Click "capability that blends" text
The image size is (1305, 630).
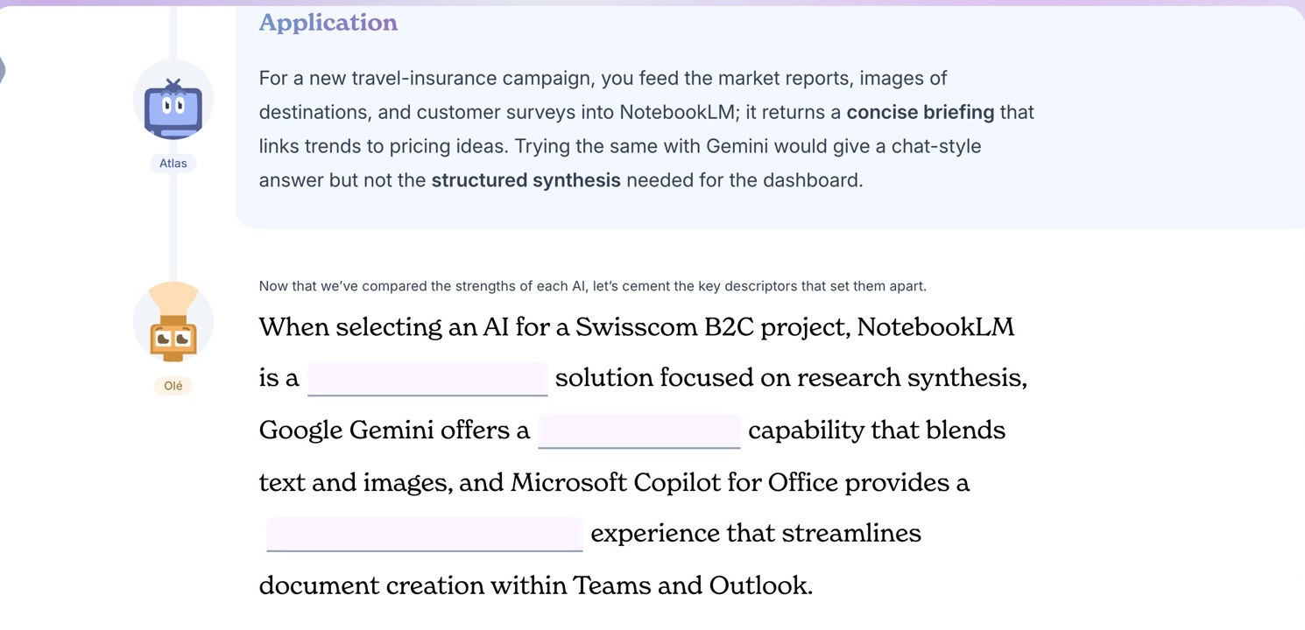click(x=877, y=430)
